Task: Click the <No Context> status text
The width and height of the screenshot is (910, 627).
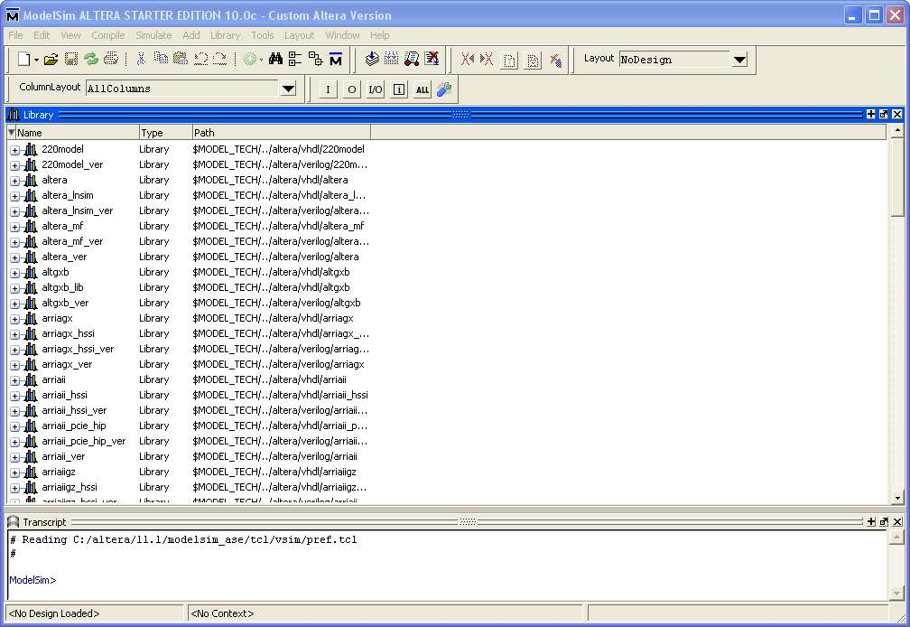Action: 222,613
